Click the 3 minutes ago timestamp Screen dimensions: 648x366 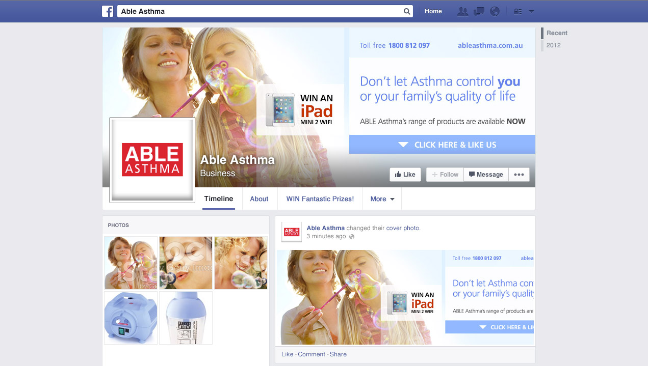point(326,237)
